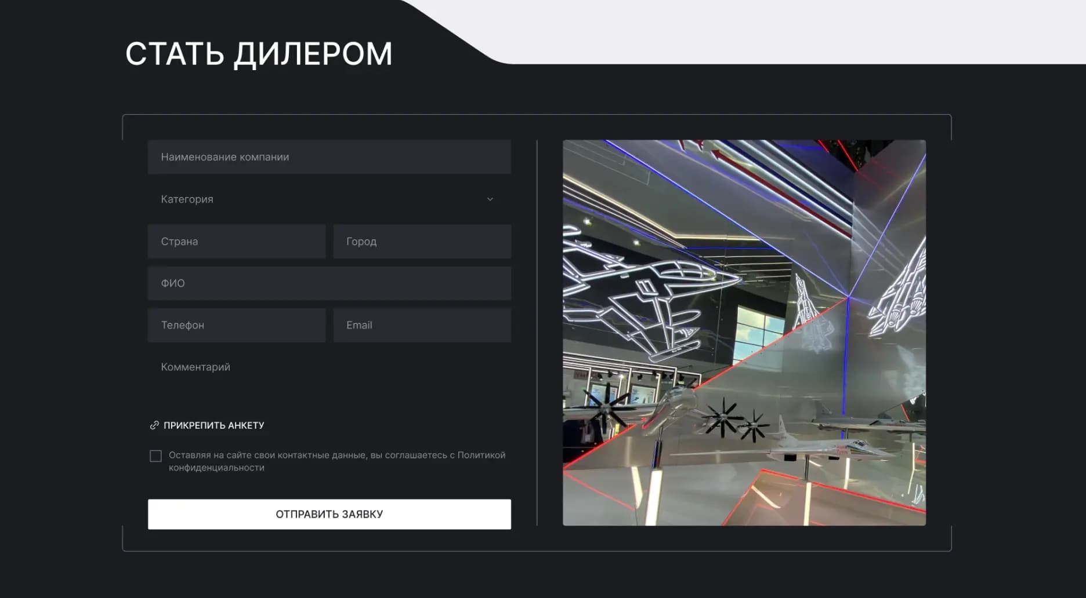Click the aviation exhibition image
The image size is (1086, 598).
[x=744, y=333]
